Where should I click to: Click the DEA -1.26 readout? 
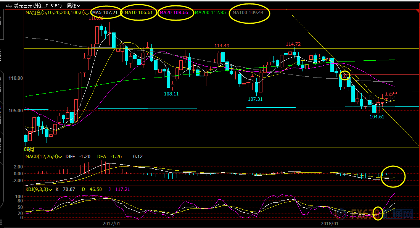point(109,156)
